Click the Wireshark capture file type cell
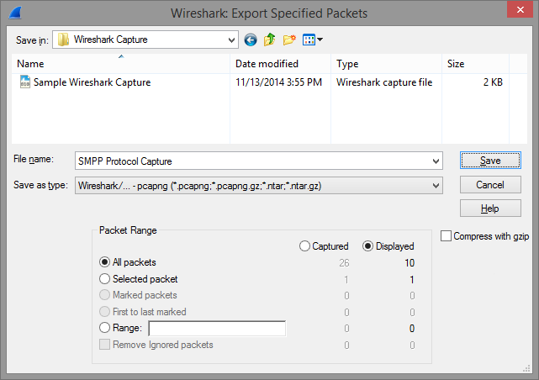The height and width of the screenshot is (380, 539). (384, 82)
